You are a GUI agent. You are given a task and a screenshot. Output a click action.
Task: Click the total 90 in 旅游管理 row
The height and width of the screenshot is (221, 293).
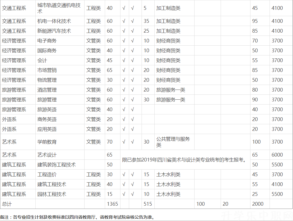(x=255, y=100)
